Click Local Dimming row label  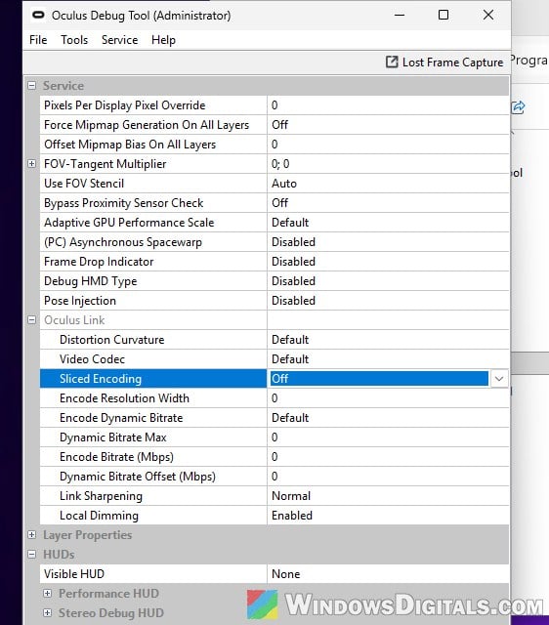pos(99,516)
